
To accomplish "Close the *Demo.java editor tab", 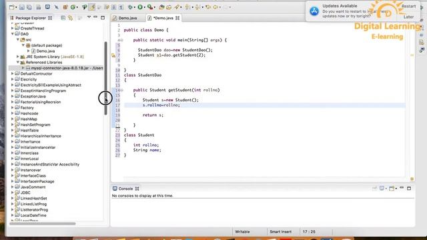I will (177, 18).
